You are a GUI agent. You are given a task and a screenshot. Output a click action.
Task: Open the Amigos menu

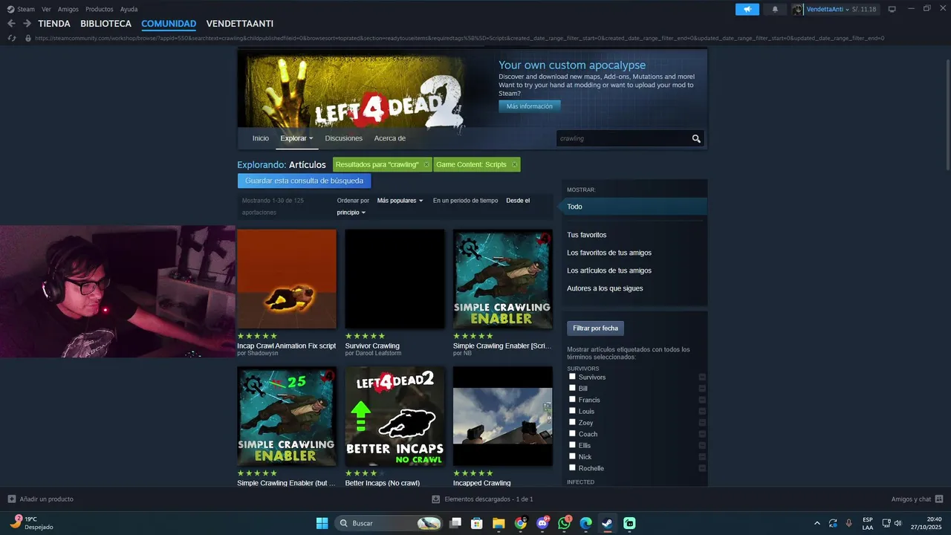click(68, 9)
